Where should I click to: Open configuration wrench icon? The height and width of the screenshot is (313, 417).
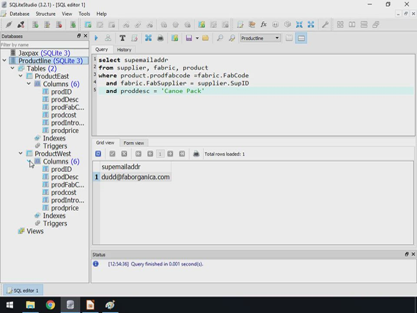point(325,25)
